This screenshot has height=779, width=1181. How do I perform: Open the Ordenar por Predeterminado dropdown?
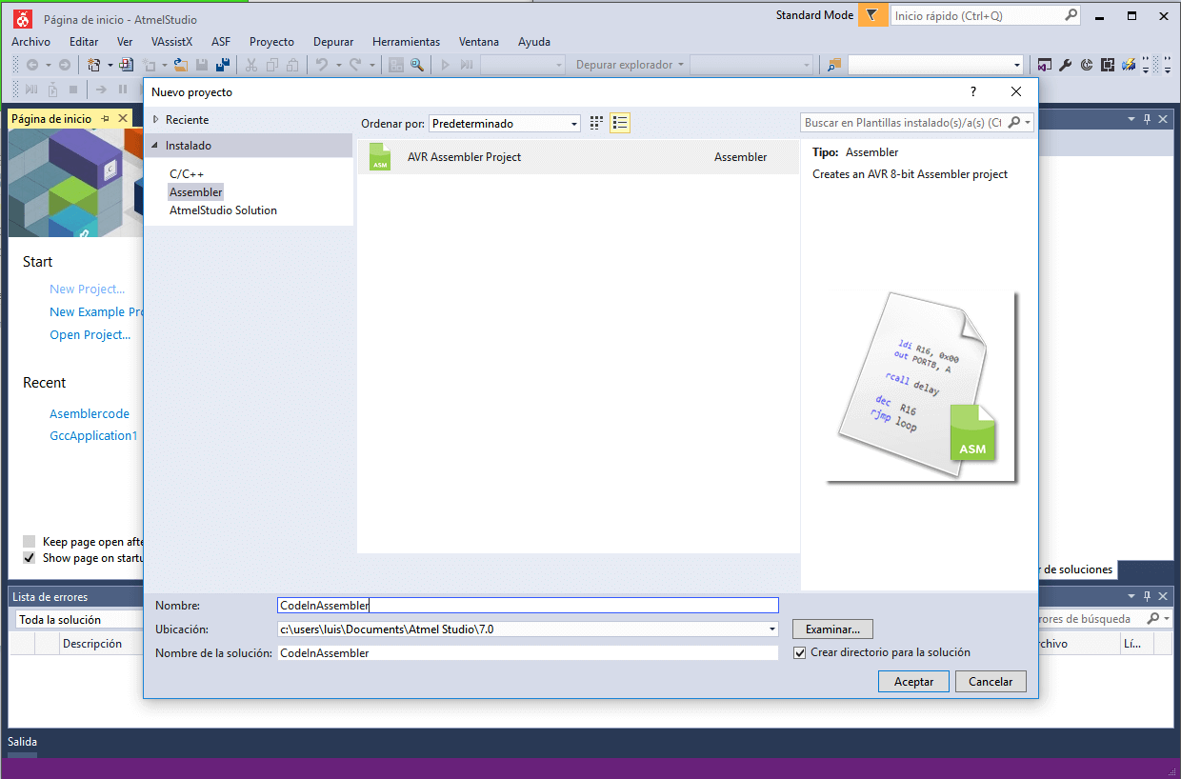pos(505,124)
